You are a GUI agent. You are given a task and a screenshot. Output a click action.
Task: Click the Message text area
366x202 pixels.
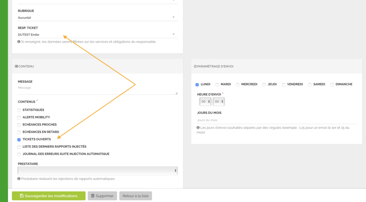tap(97, 90)
